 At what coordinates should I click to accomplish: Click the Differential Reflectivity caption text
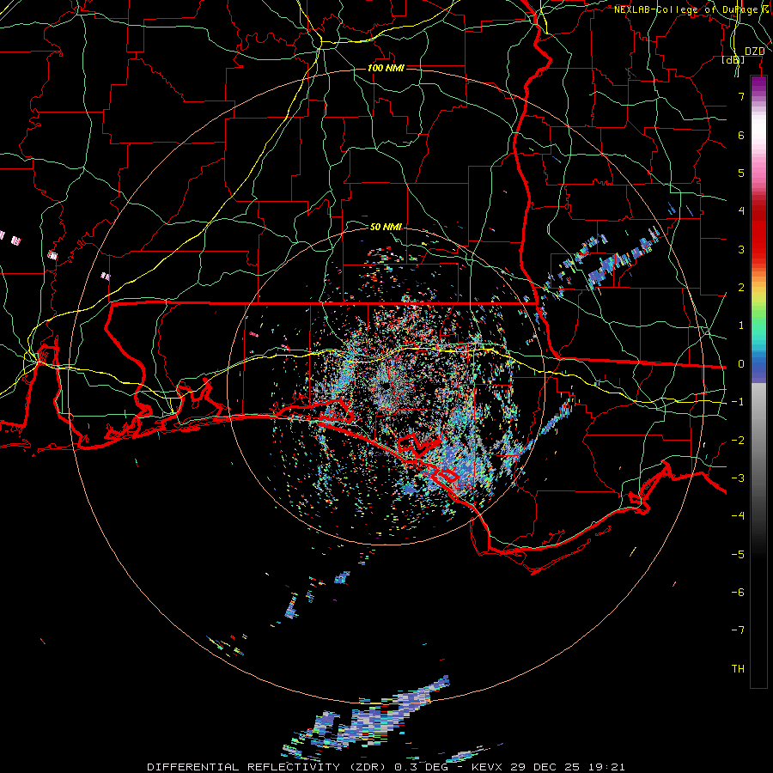pos(386,767)
